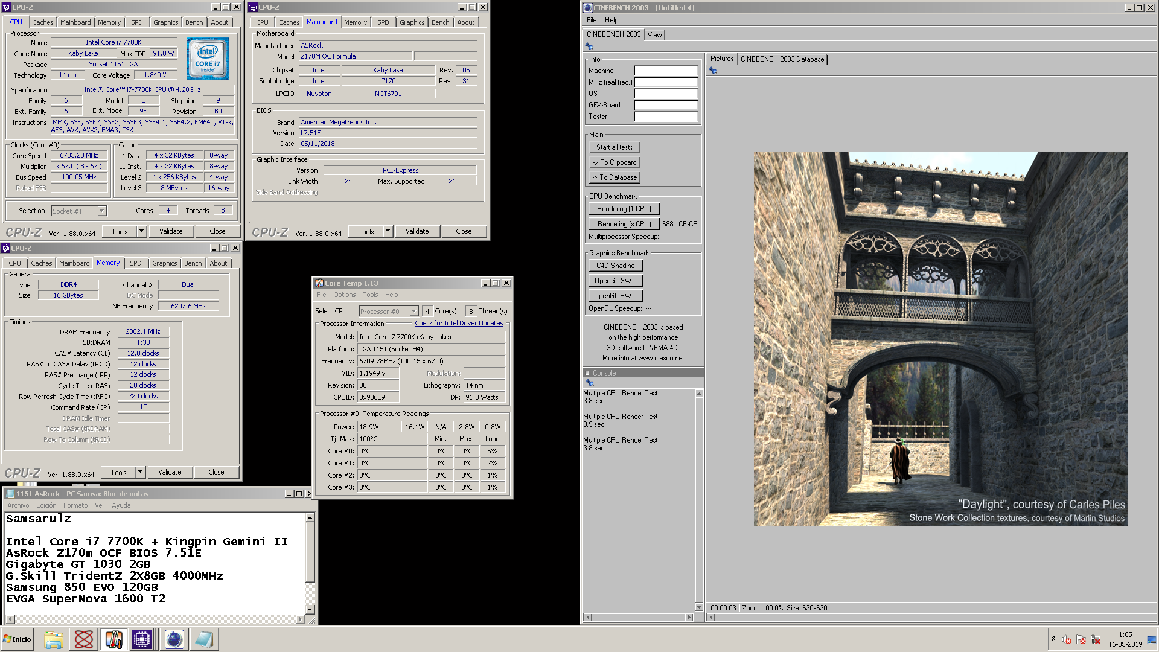Run the C4D Shading test

tap(616, 266)
